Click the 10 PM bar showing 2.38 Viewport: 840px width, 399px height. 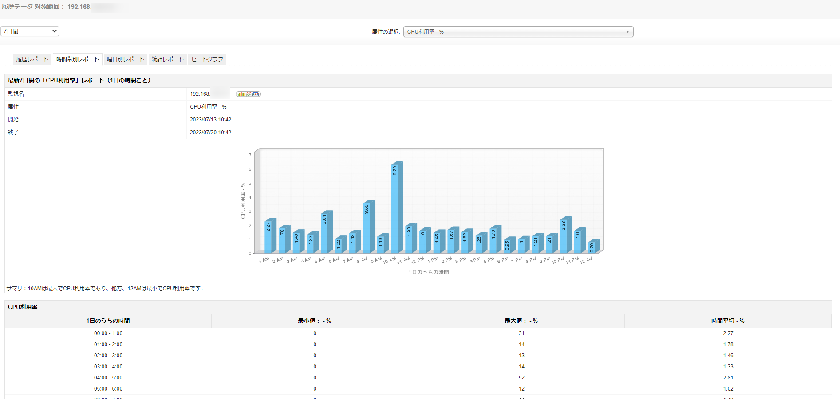(x=565, y=235)
